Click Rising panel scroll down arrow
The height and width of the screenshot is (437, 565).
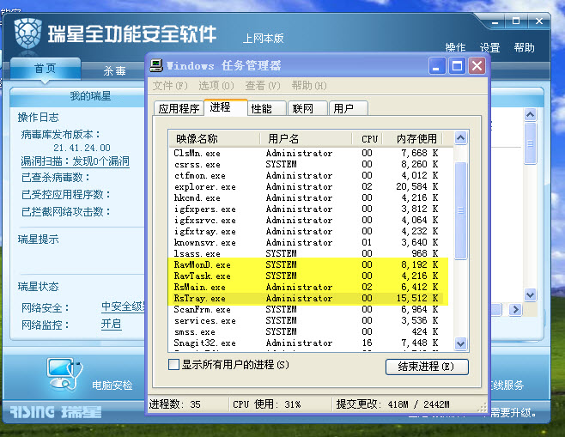[530, 294]
